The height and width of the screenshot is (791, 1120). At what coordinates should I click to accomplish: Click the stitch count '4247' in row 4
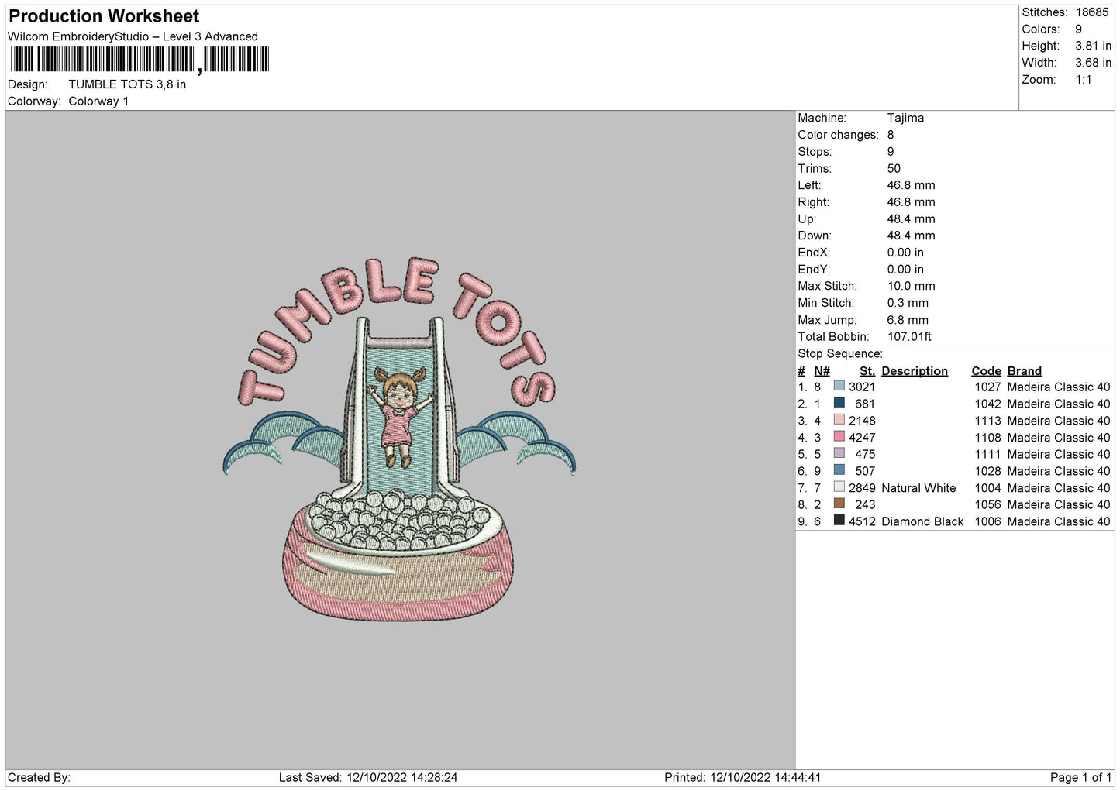click(x=862, y=438)
